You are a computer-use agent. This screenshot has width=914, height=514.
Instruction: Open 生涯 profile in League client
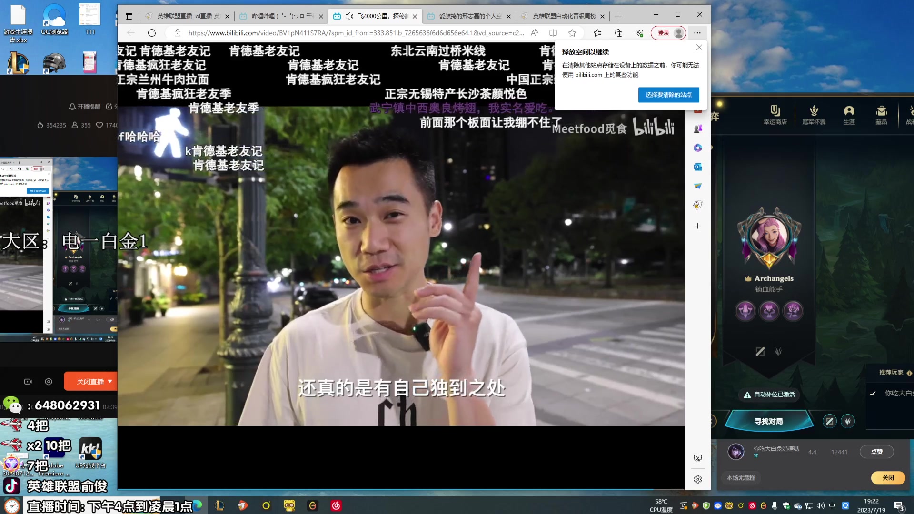coord(849,115)
